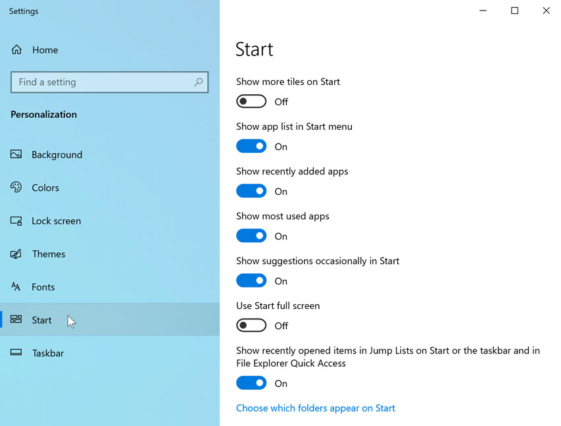Screen dimensions: 561x426
Task: Disable Show most used apps
Action: coord(251,235)
